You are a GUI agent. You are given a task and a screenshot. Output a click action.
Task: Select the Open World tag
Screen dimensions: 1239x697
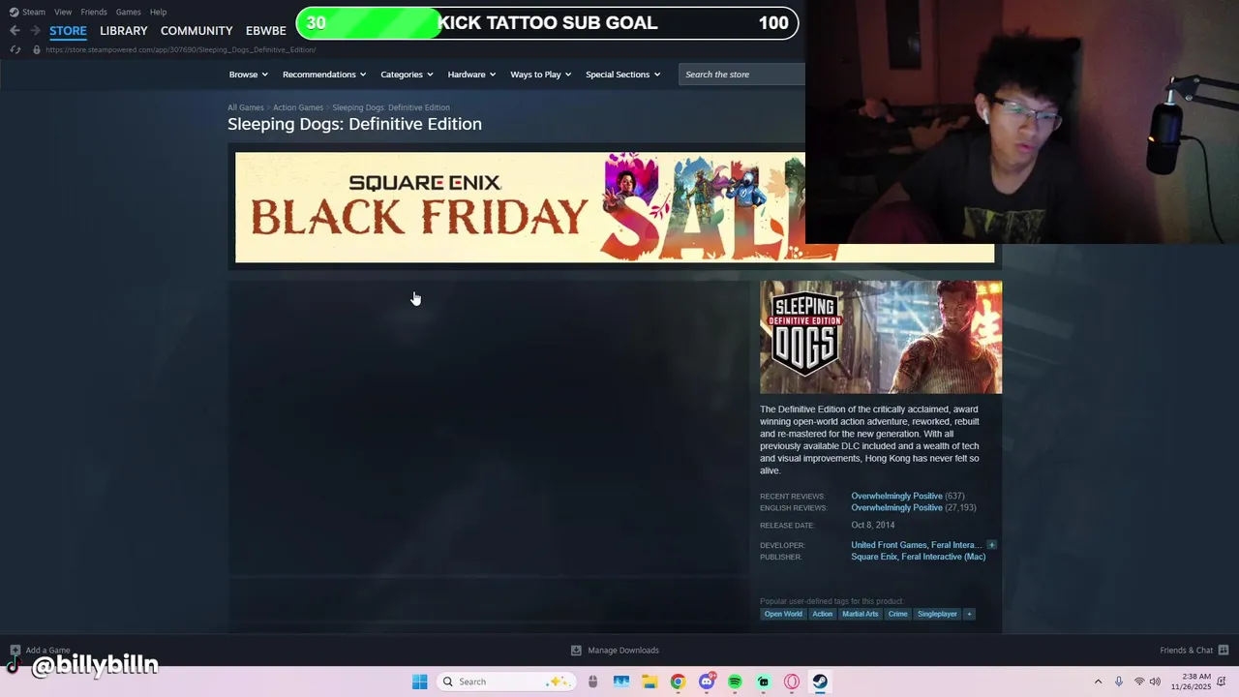coord(783,614)
